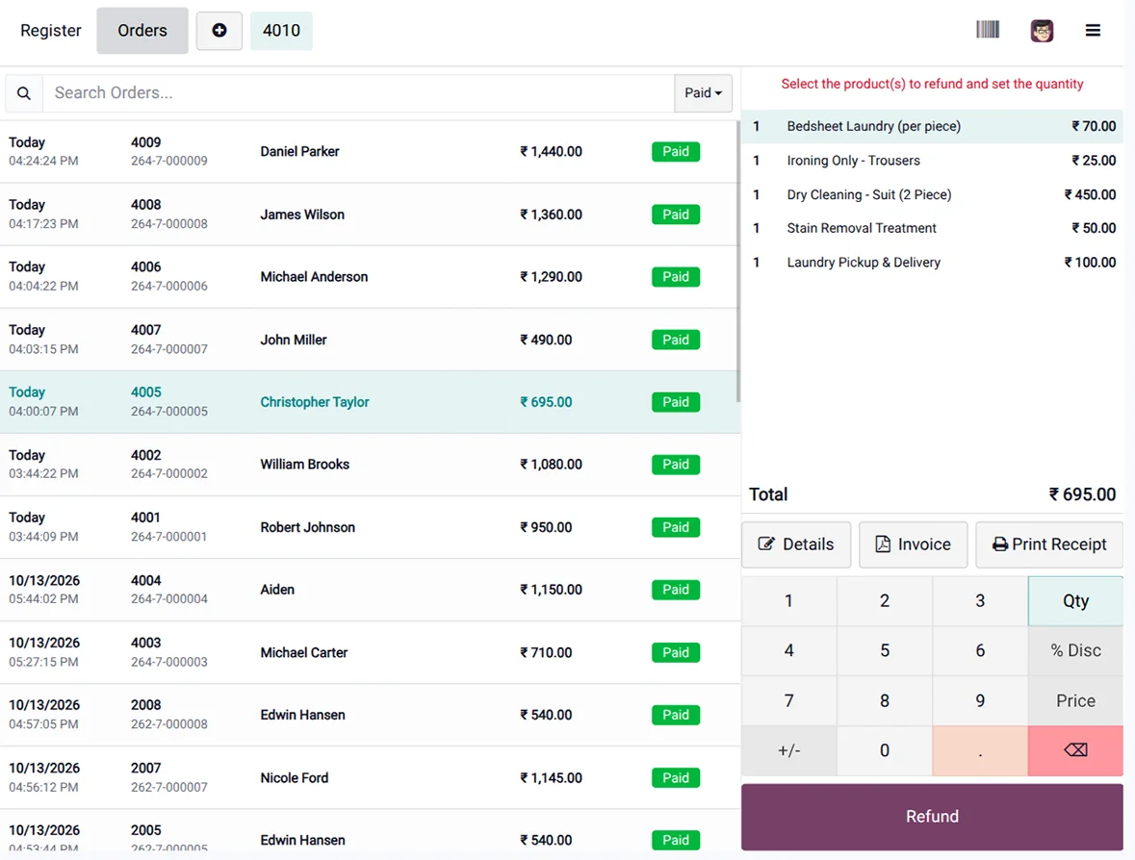This screenshot has height=860, width=1135.
Task: Select Qty mode on numpad
Action: click(x=1075, y=601)
